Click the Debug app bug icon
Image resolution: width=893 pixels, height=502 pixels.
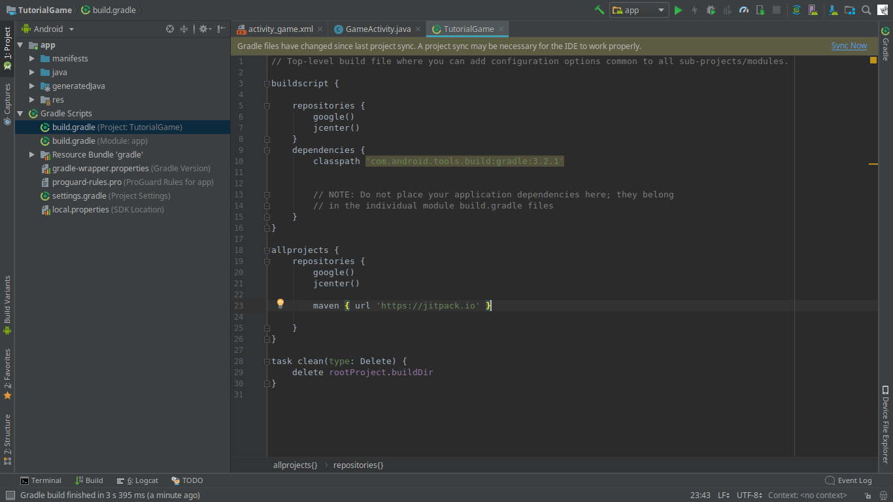(711, 10)
